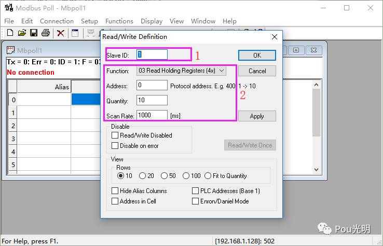
Task: Select the 20 rows radio button
Action: click(142, 176)
